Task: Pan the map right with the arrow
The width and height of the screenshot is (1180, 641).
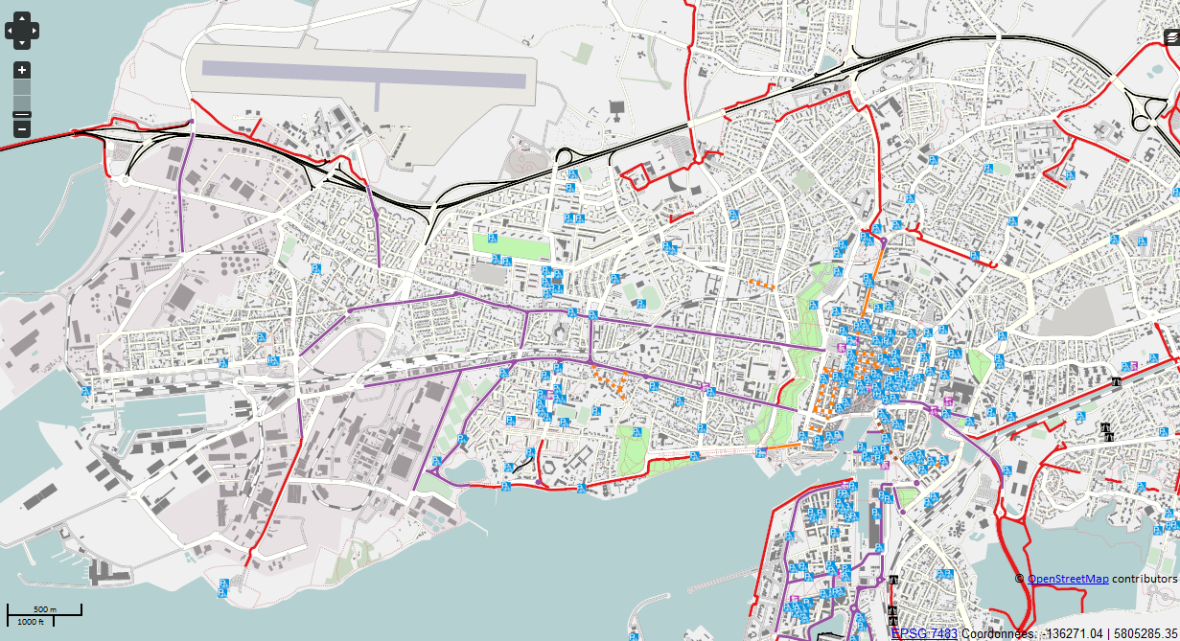Action: (x=34, y=31)
